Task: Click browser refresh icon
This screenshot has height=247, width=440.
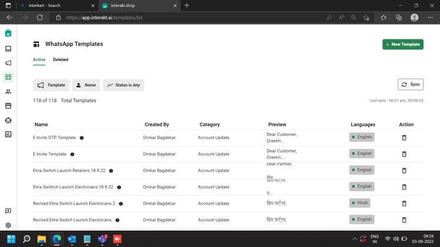Action: [40, 18]
